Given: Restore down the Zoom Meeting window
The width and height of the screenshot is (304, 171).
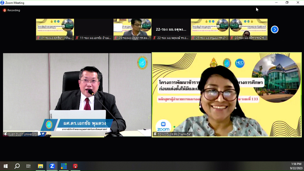Looking at the screenshot, I should point(287,3).
